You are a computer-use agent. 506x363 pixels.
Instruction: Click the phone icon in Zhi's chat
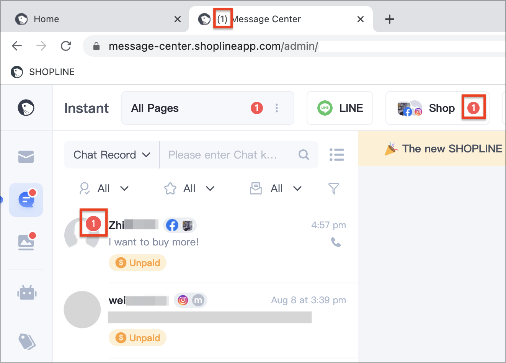(x=336, y=242)
